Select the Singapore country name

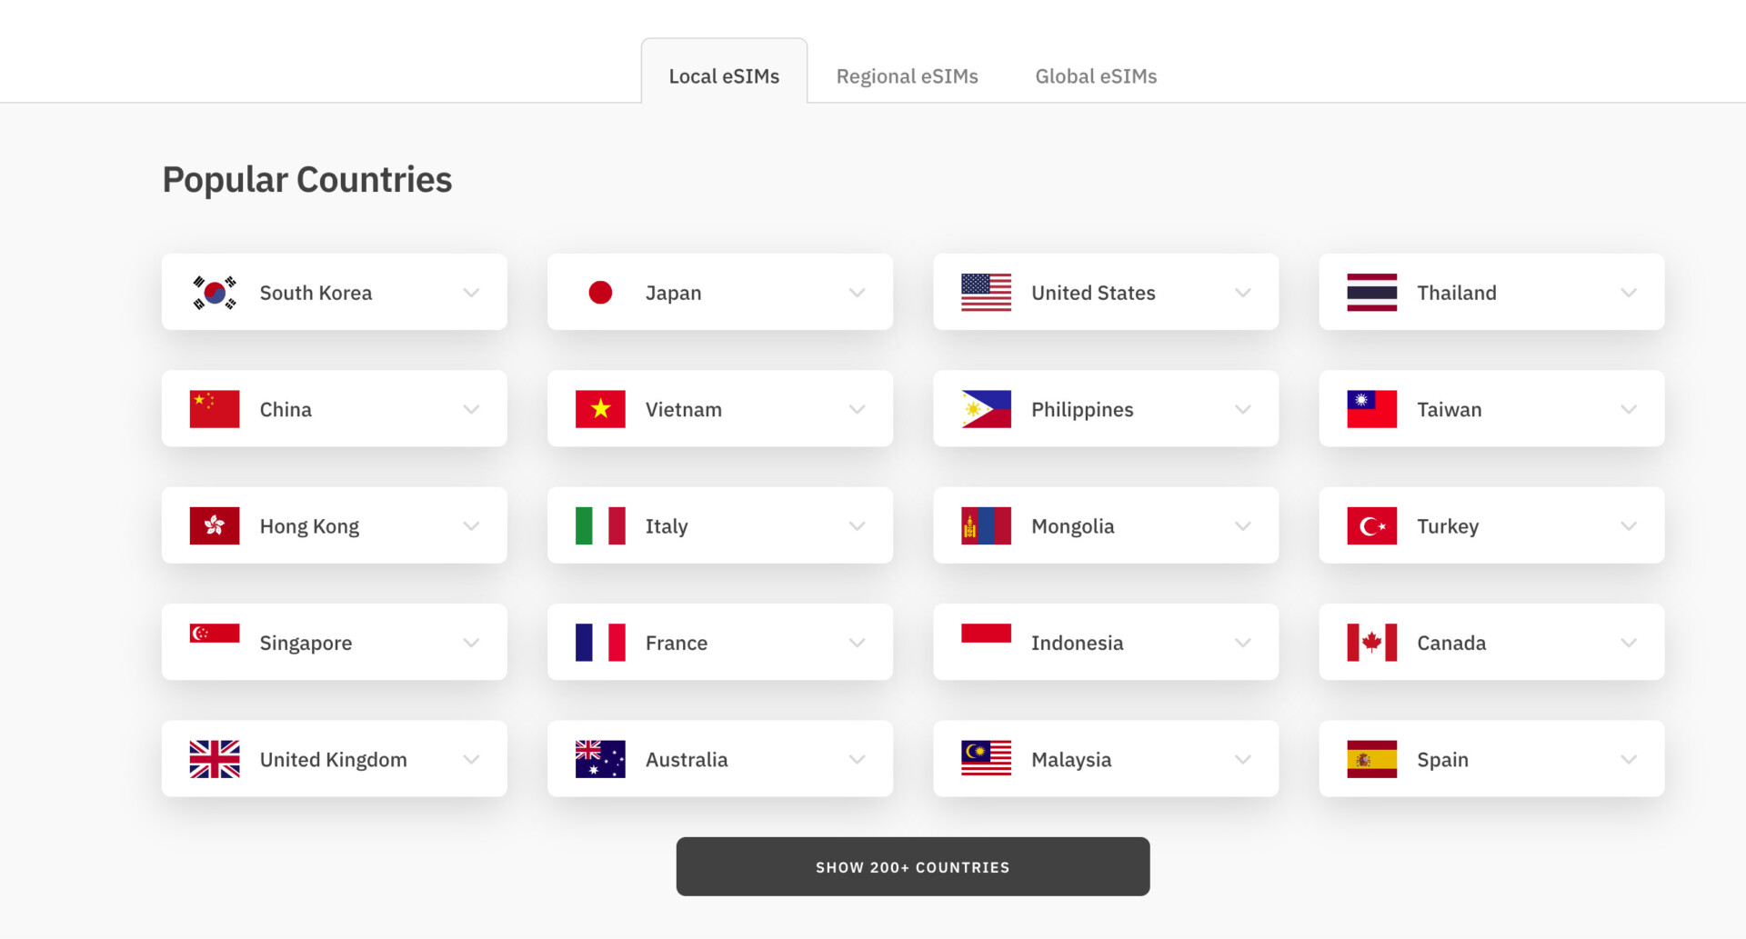306,644
